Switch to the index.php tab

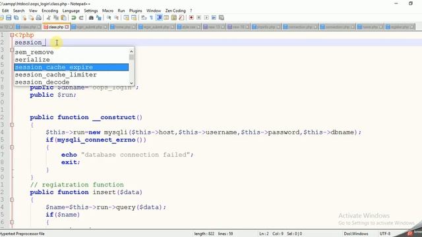click(28, 27)
